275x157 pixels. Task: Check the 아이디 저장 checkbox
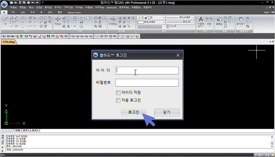pyautogui.click(x=118, y=92)
